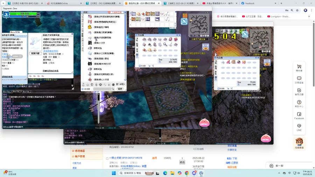The image size is (315, 177).
Task: Open Chrome tab search chevron at top-left
Action: pos(3,3)
